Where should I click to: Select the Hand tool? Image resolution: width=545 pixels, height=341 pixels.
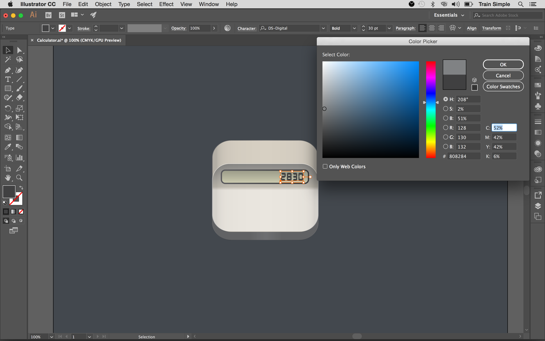pyautogui.click(x=7, y=178)
